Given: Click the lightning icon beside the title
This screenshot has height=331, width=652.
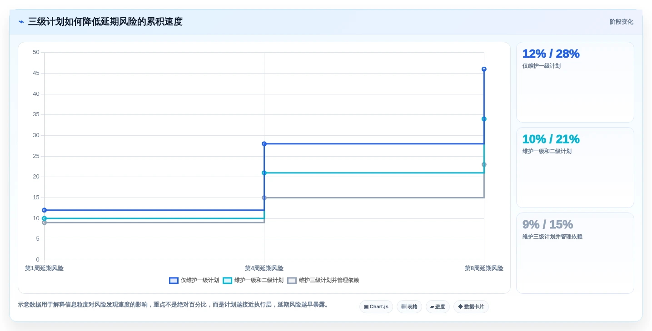Looking at the screenshot, I should point(21,22).
